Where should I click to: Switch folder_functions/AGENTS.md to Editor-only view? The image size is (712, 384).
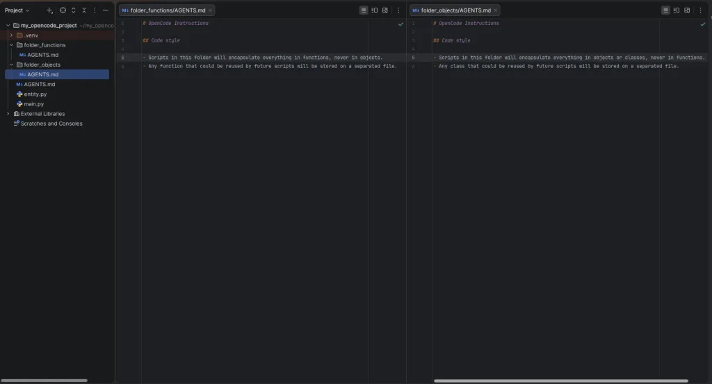(363, 10)
